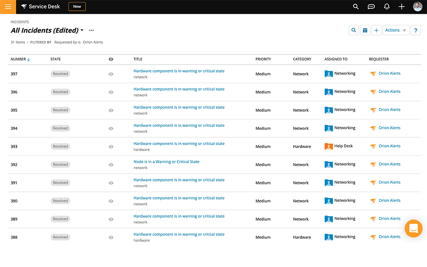Open the orange live chat widget
The image size is (427, 267).
click(x=413, y=228)
